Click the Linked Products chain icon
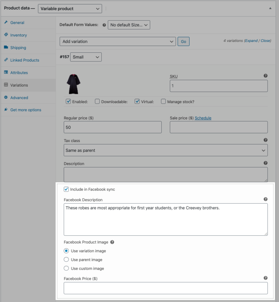This screenshot has height=302, width=279. 6,60
